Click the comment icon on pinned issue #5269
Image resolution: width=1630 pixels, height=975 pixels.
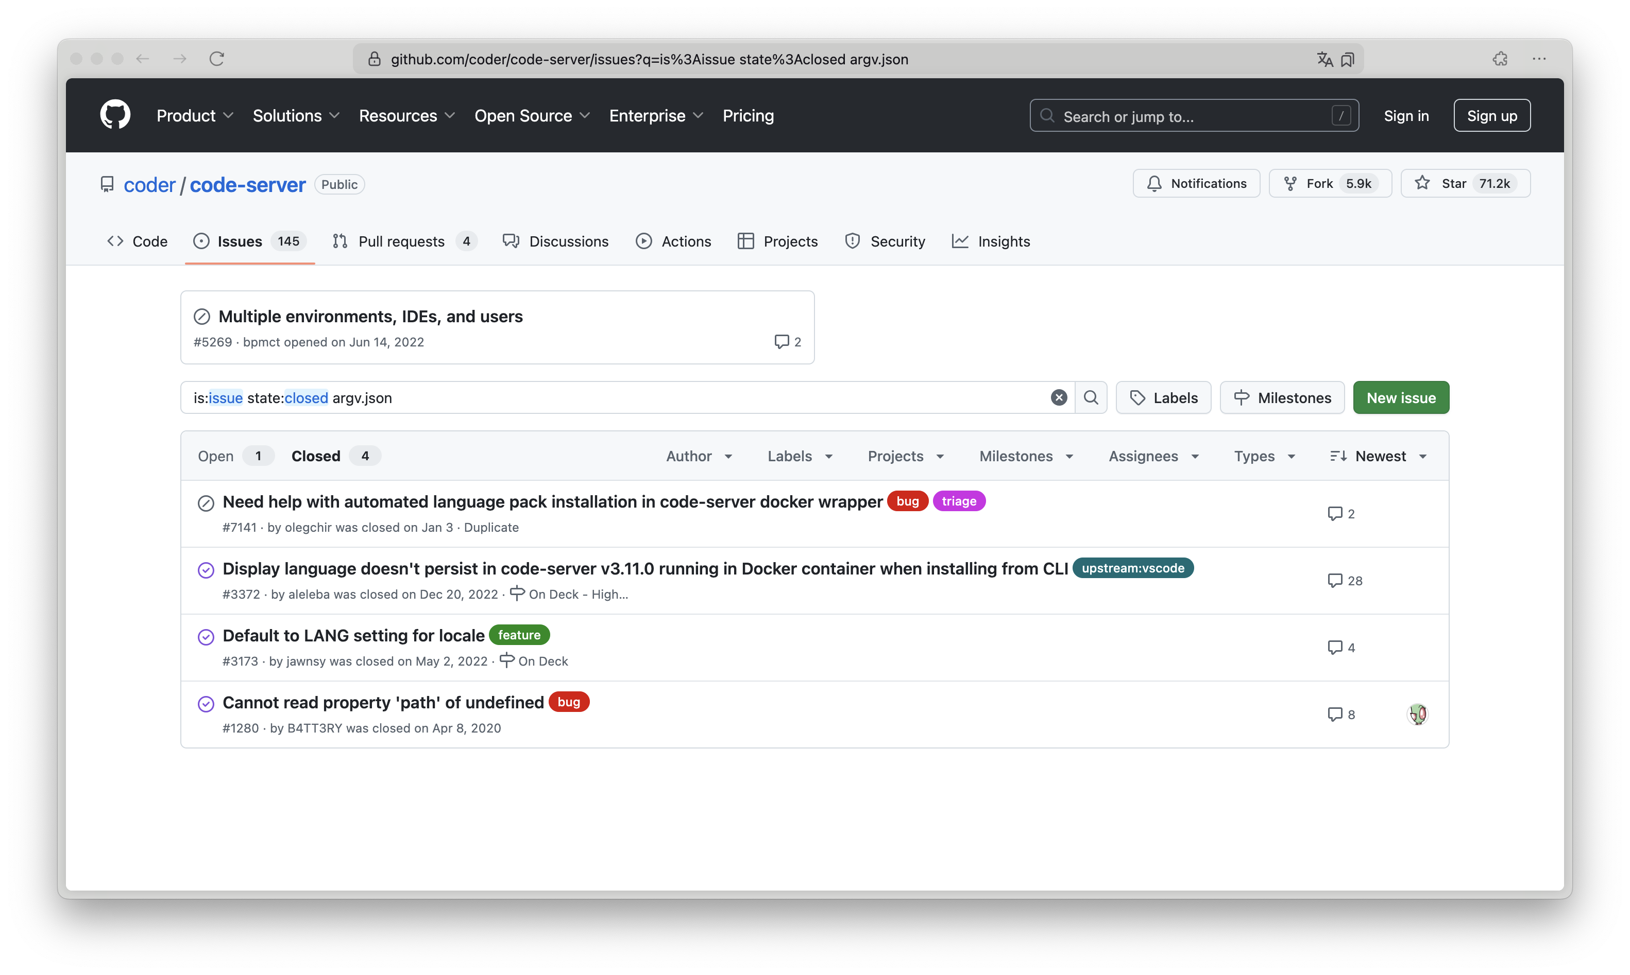pyautogui.click(x=781, y=342)
